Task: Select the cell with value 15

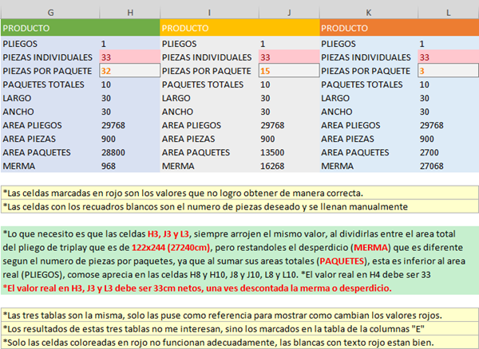Action: point(289,71)
